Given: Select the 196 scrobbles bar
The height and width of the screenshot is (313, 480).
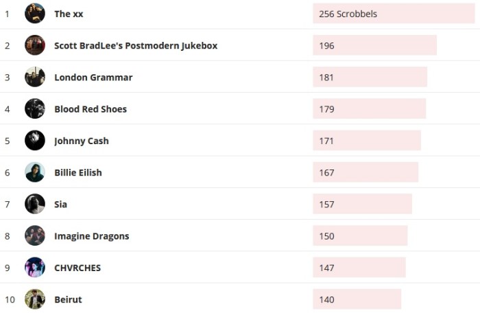Looking at the screenshot, I should (x=374, y=45).
